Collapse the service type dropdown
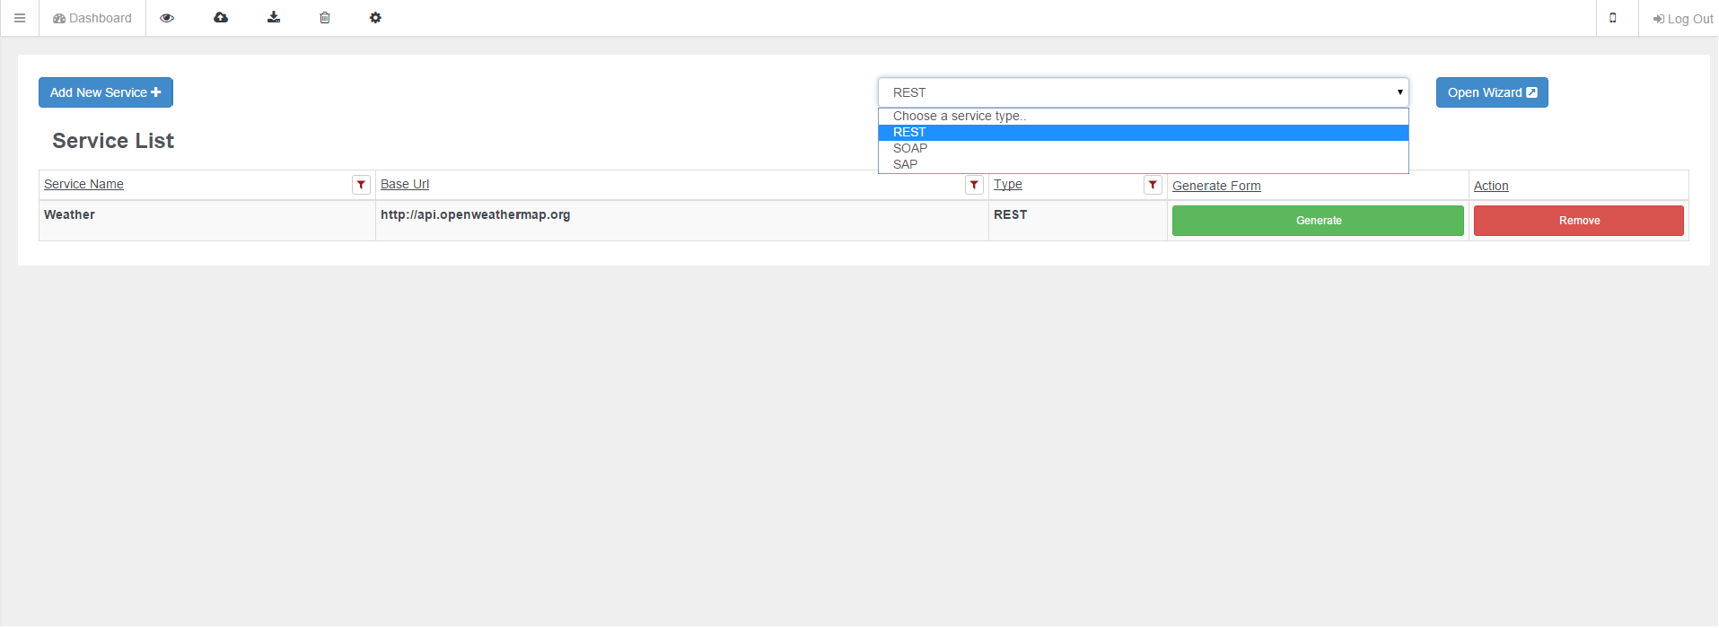This screenshot has width=1719, height=628. pos(1143,92)
